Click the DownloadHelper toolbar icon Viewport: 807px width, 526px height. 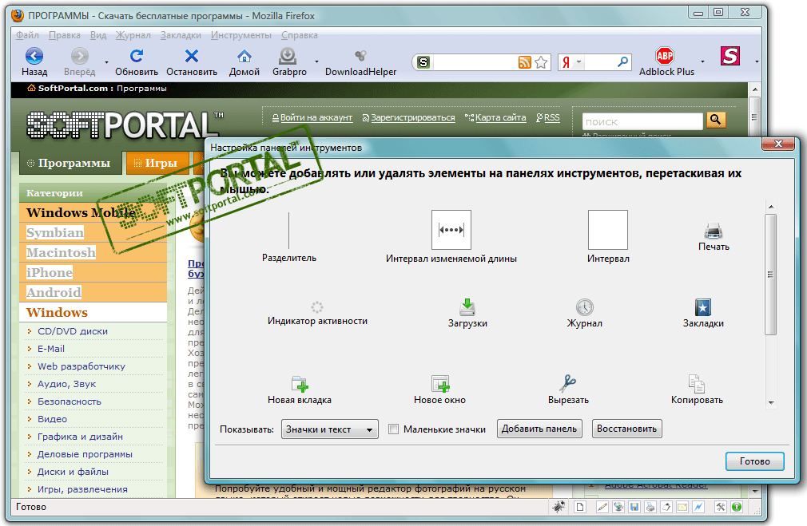361,56
